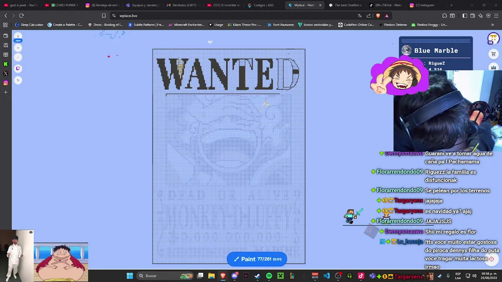This screenshot has width=502, height=282.
Task: Open Brave extensions puzzle icon
Action: pyautogui.click(x=444, y=16)
